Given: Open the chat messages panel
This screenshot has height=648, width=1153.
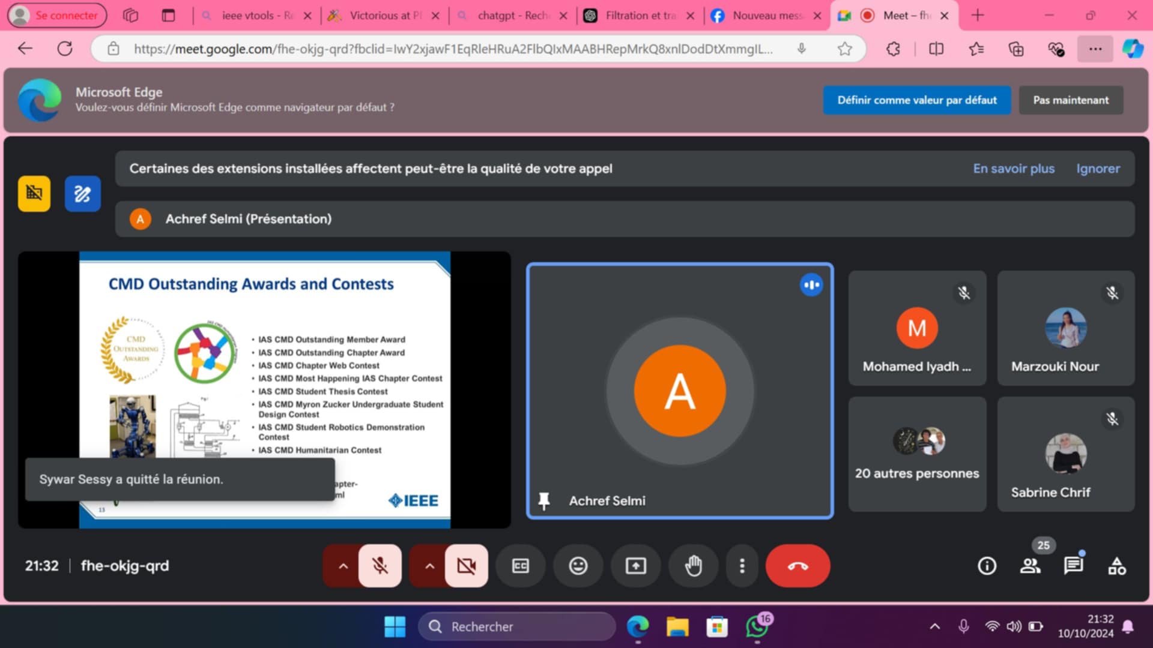Looking at the screenshot, I should [1073, 566].
